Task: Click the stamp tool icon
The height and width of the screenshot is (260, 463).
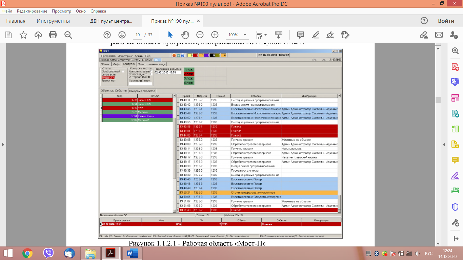Action: [345, 35]
